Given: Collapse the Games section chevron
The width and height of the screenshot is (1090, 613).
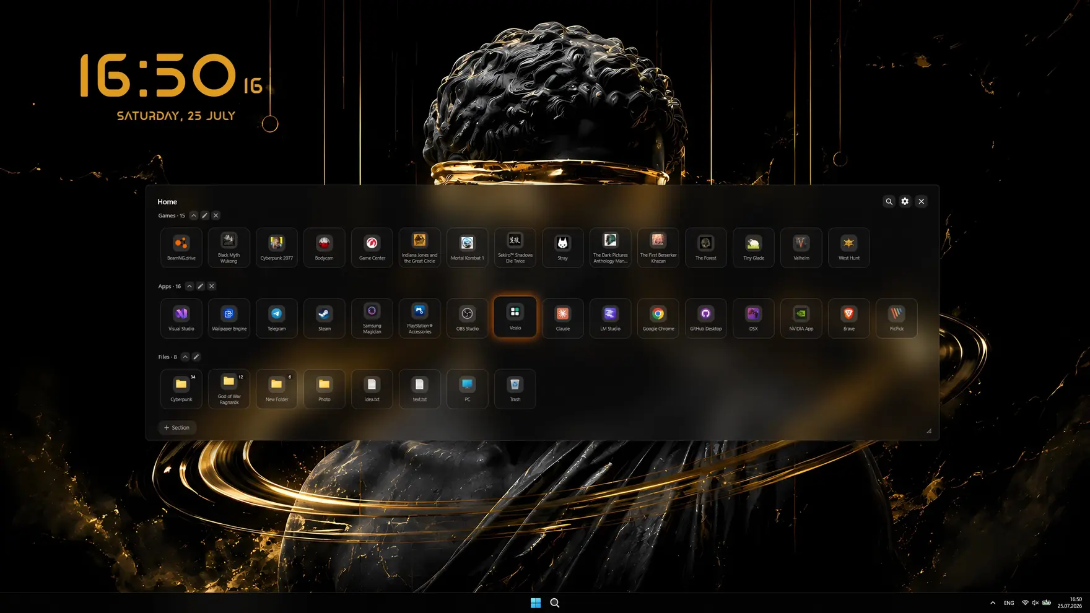Looking at the screenshot, I should click(194, 215).
